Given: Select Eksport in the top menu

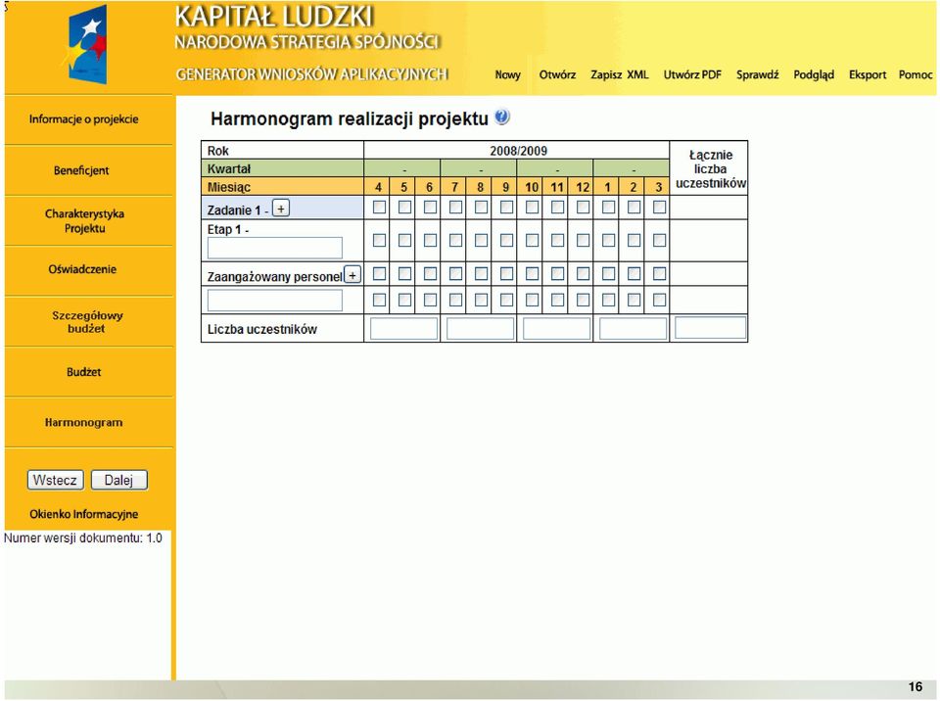Looking at the screenshot, I should 868,75.
